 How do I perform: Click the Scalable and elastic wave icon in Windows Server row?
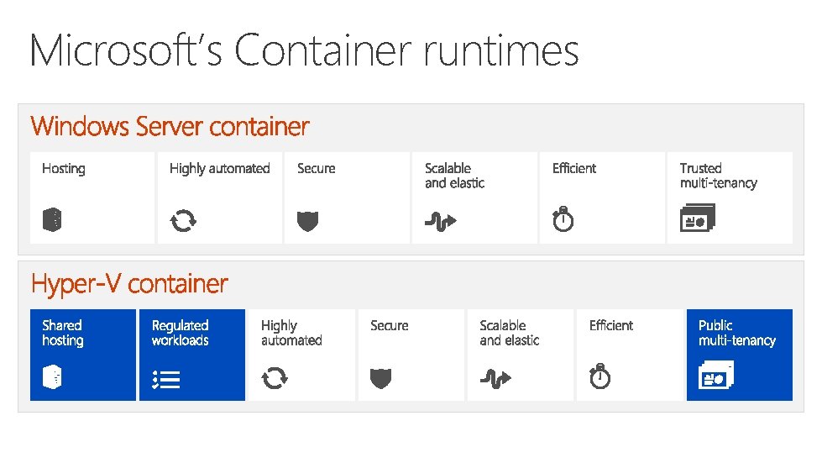click(x=440, y=221)
